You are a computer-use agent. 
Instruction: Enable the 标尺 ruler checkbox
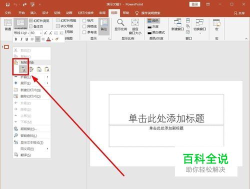pos(84,20)
